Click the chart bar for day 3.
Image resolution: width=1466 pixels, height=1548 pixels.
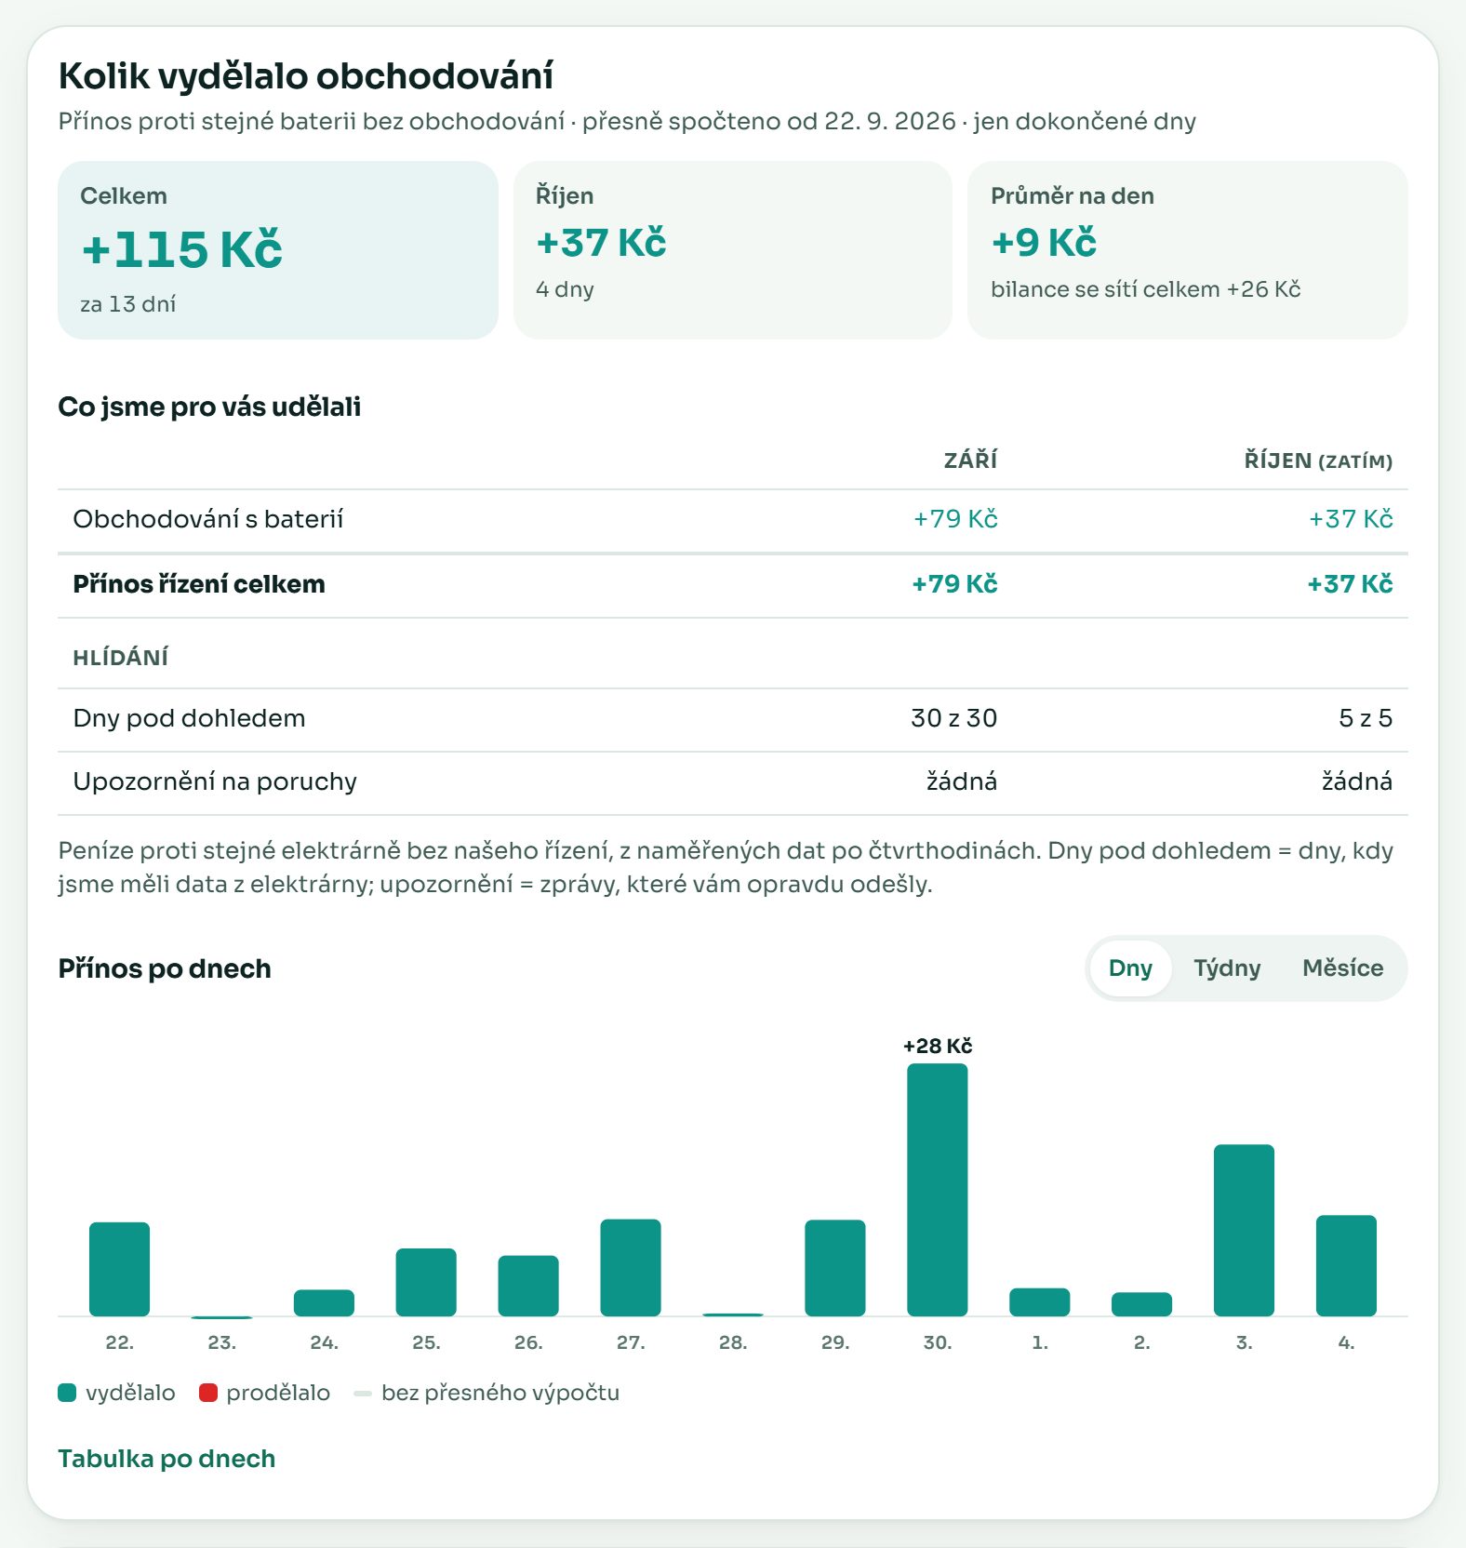click(x=1244, y=1230)
